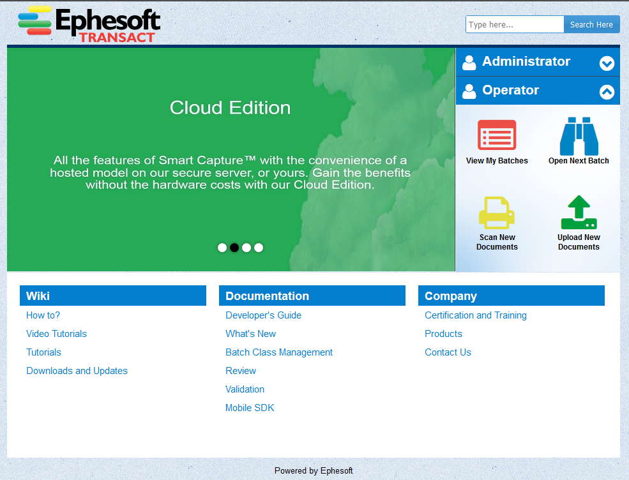Screen dimensions: 629x480
Task: Open the Validation documentation link
Action: click(x=245, y=389)
